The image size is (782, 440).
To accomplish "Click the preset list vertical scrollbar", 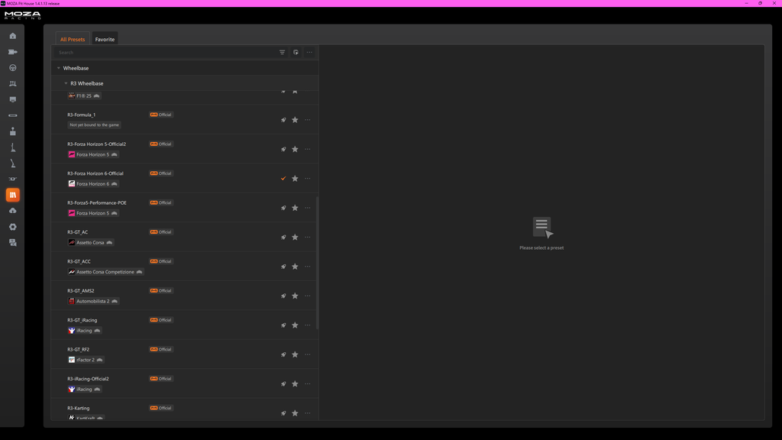I will click(317, 263).
